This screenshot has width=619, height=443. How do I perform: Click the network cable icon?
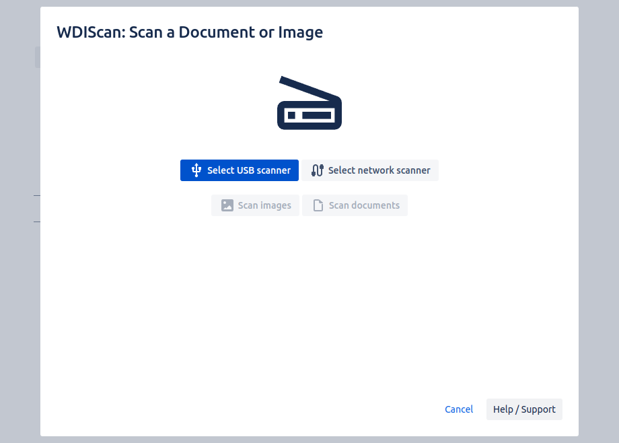pos(318,170)
